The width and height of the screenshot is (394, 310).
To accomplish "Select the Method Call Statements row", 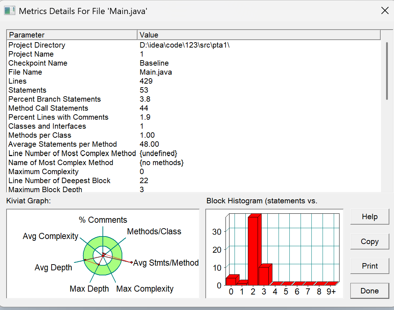I will (193, 108).
